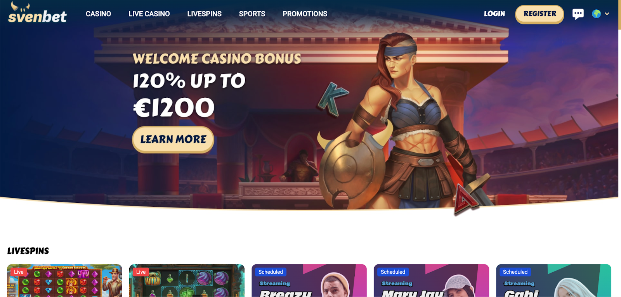The height and width of the screenshot is (297, 621).
Task: Click the Welcome Casino Bonus banner heading
Action: (x=217, y=59)
